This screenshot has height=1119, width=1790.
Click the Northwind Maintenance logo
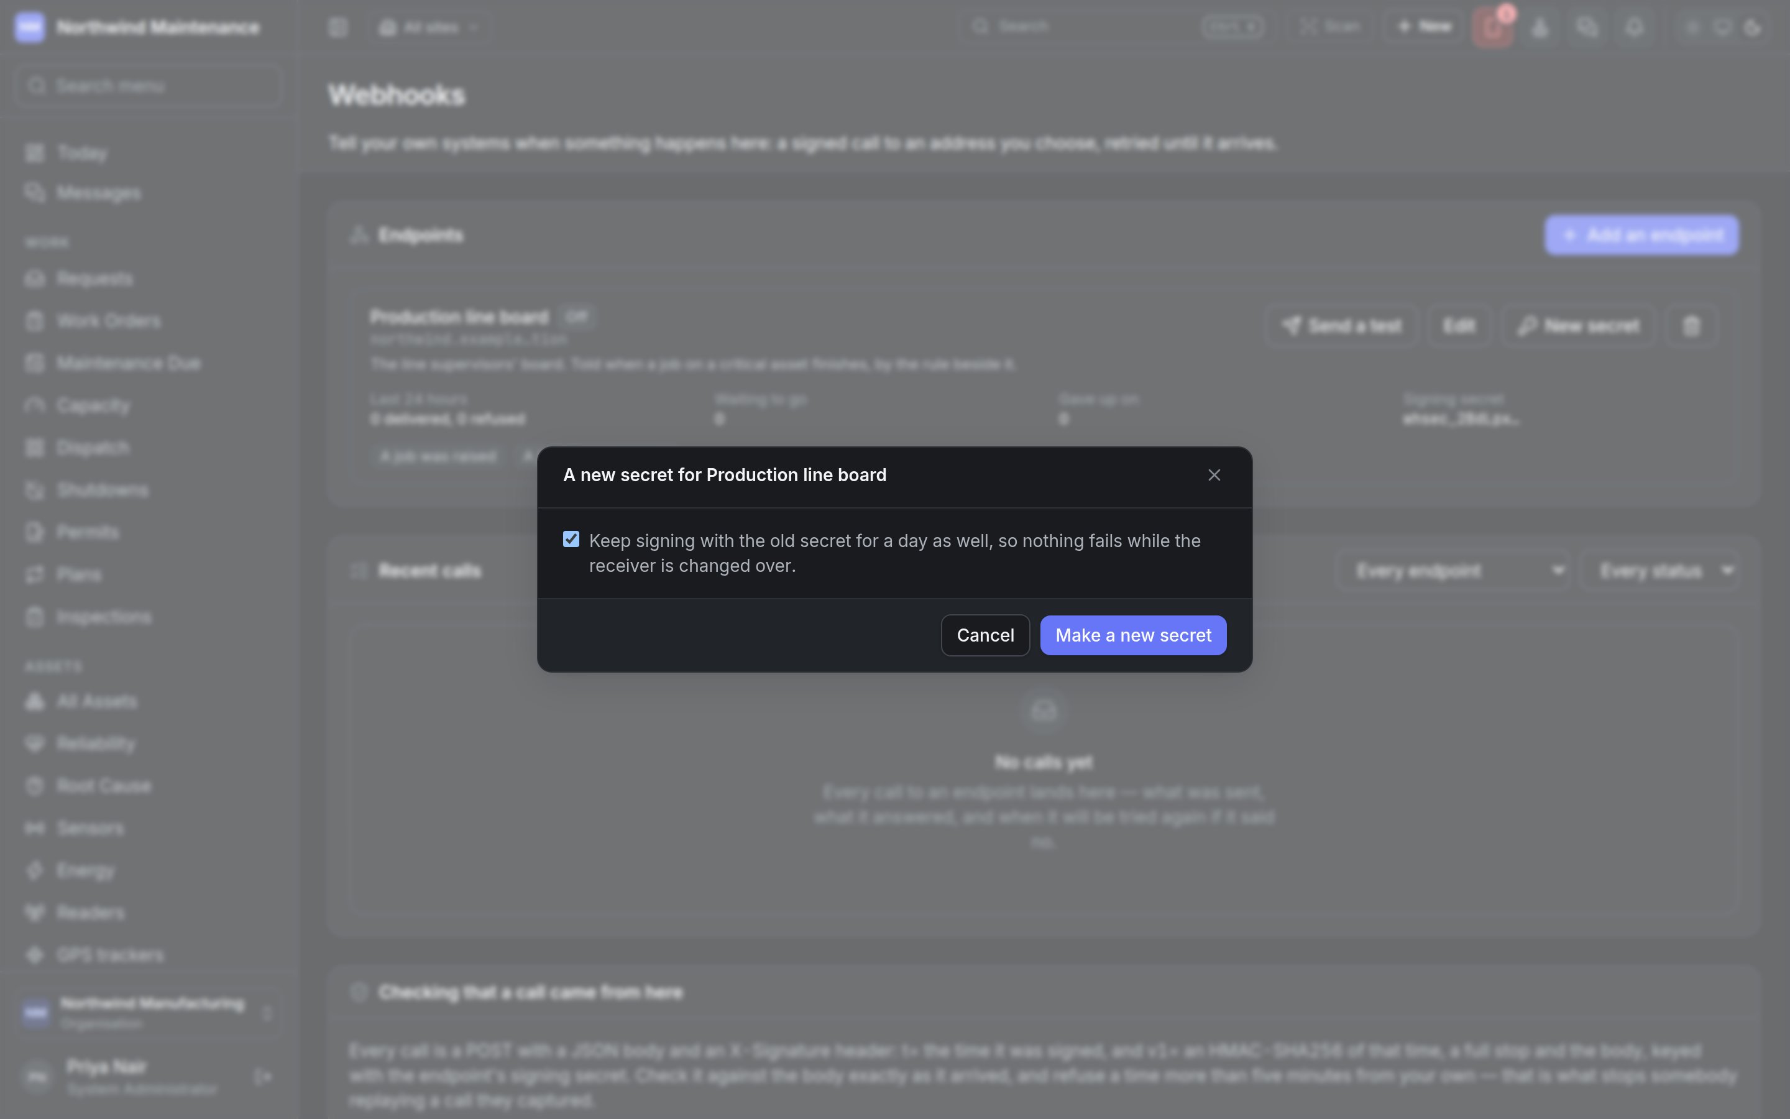[x=30, y=27]
